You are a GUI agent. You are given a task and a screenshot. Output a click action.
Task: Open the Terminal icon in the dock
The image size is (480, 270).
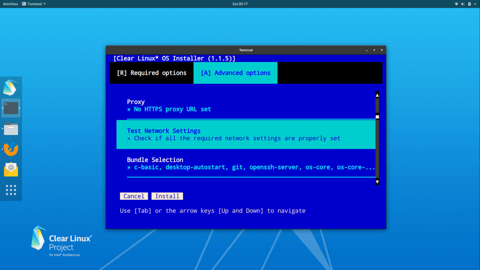click(11, 108)
